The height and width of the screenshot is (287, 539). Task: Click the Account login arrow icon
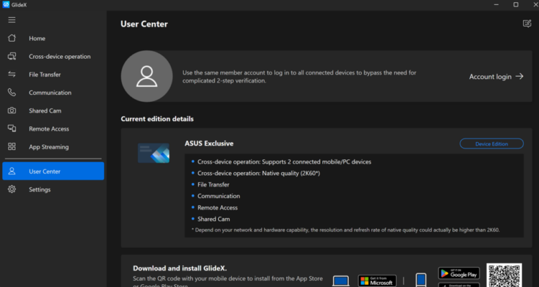(519, 77)
